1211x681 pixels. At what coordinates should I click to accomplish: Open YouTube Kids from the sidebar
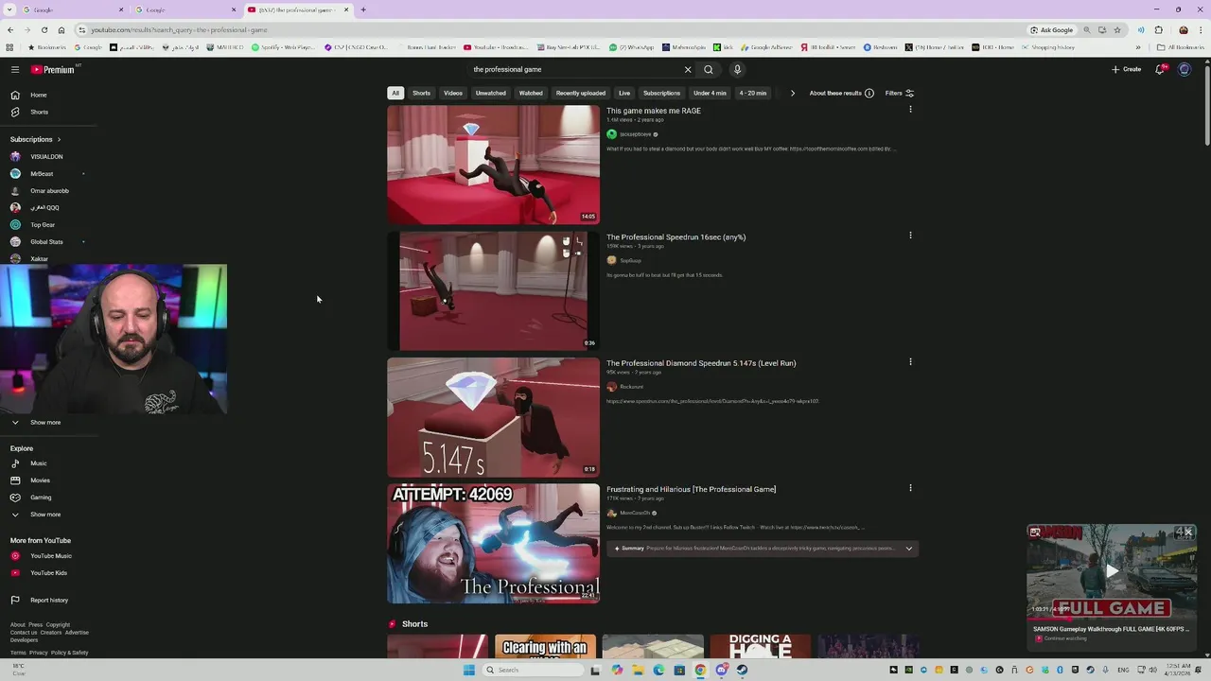pos(48,573)
